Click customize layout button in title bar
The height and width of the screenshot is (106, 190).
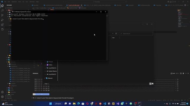(175, 2)
